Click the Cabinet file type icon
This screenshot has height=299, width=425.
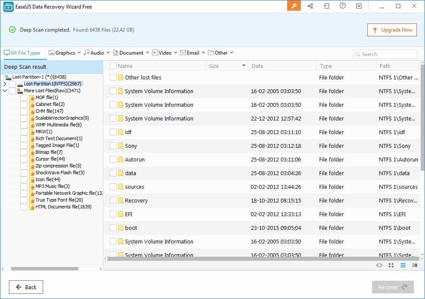tap(32, 105)
